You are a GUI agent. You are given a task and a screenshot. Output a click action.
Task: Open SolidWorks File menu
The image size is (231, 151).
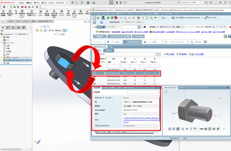tap(21, 3)
